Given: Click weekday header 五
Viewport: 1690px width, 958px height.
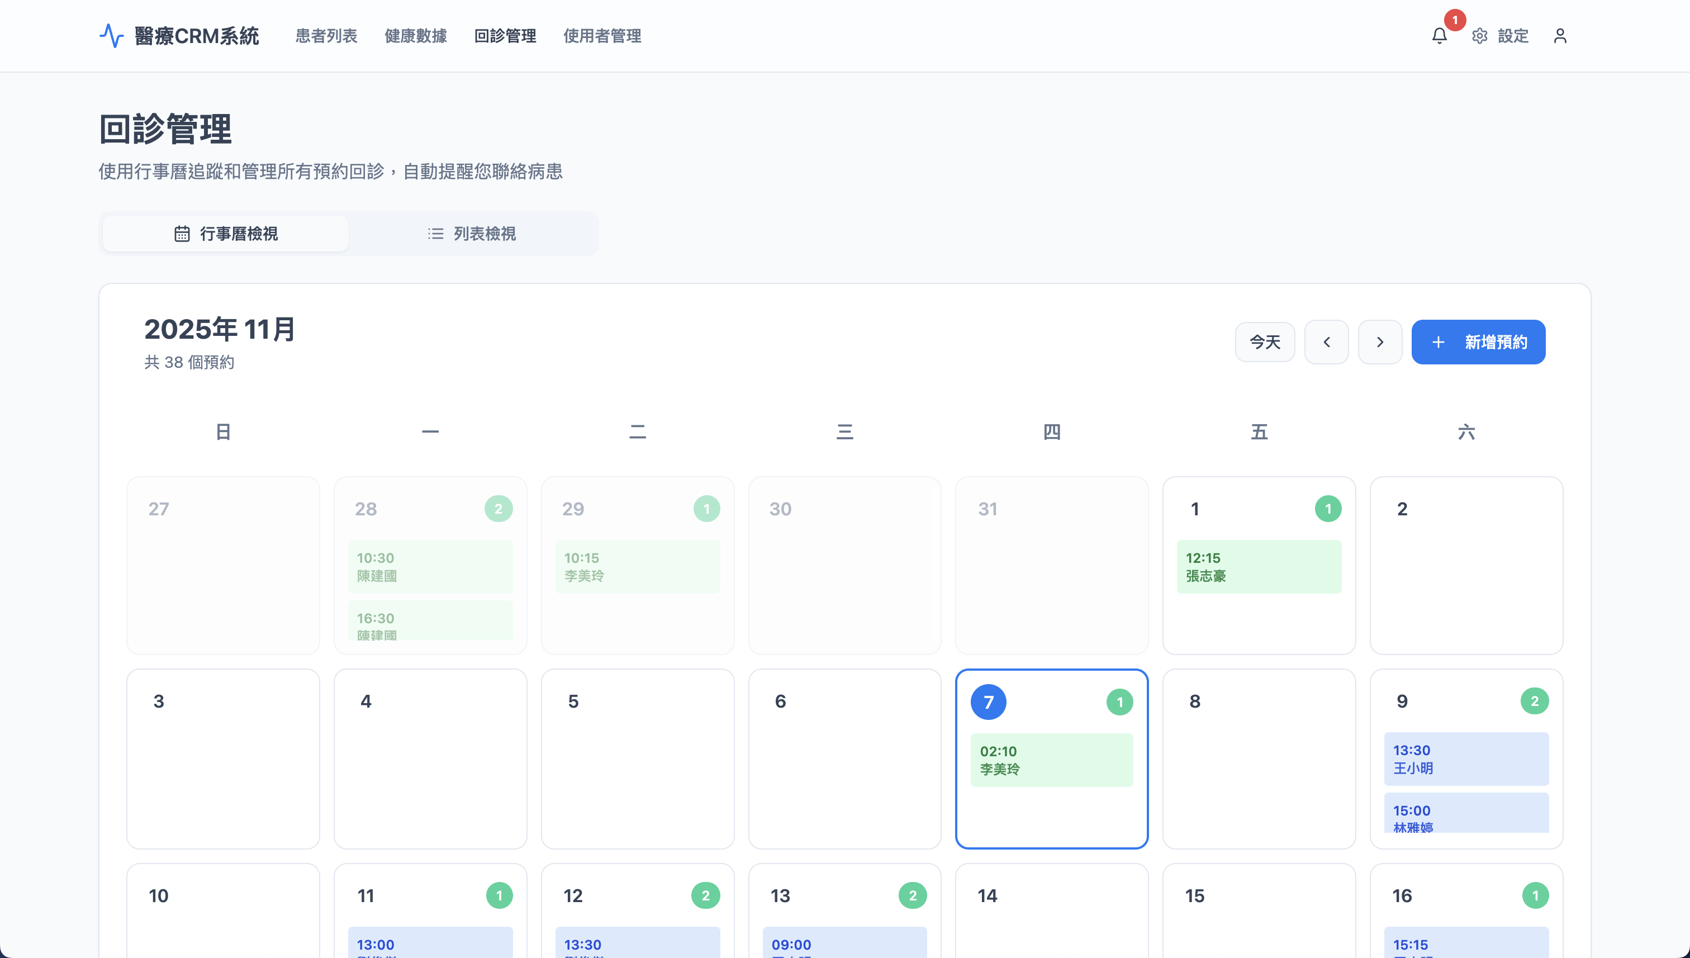Looking at the screenshot, I should [x=1259, y=431].
